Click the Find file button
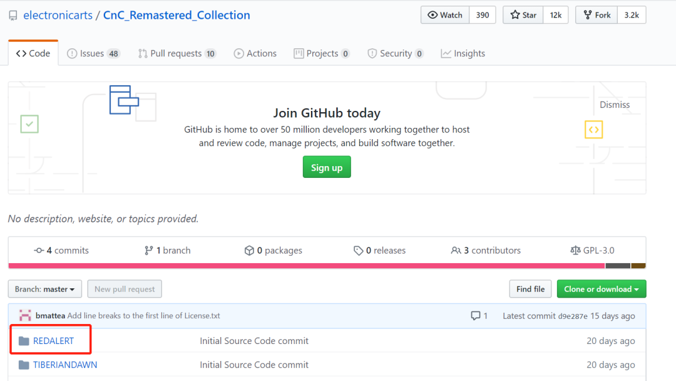 [x=530, y=289]
